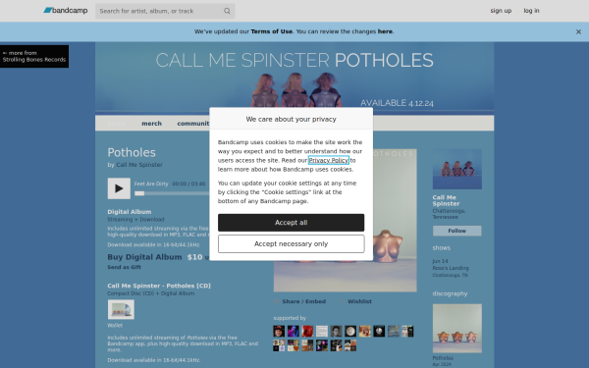Add album to Wishlist
The width and height of the screenshot is (589, 368).
(x=359, y=301)
